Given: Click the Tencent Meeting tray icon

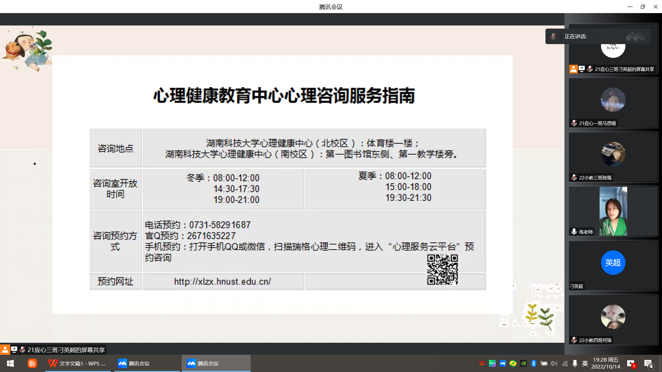Looking at the screenshot, I should point(502,363).
